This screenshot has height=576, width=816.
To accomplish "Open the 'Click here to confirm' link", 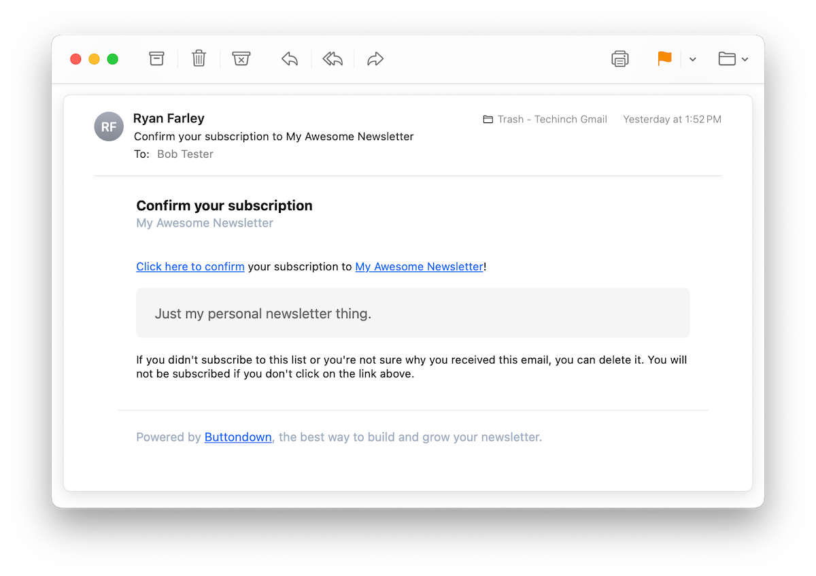I will click(190, 267).
